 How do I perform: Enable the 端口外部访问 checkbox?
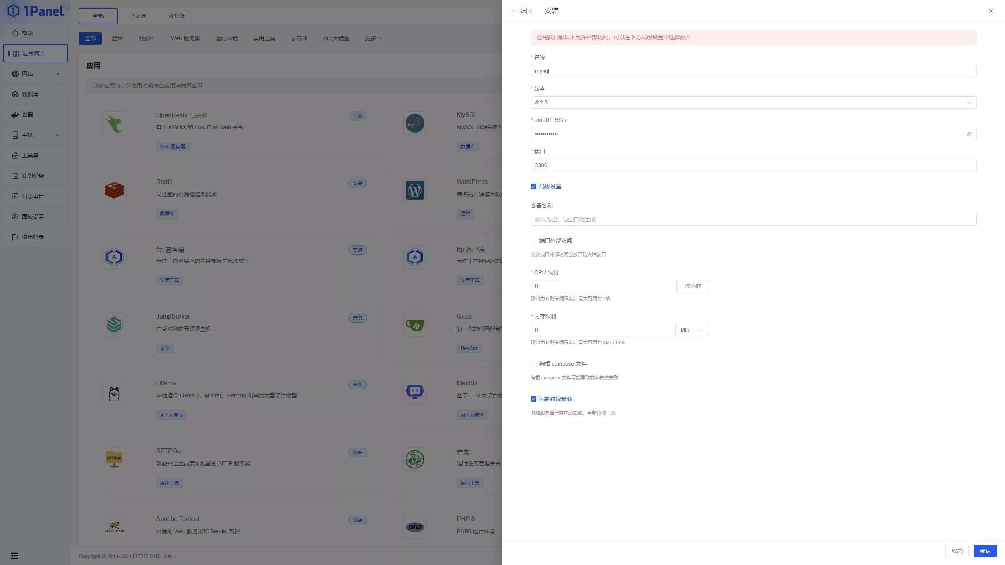pyautogui.click(x=534, y=241)
